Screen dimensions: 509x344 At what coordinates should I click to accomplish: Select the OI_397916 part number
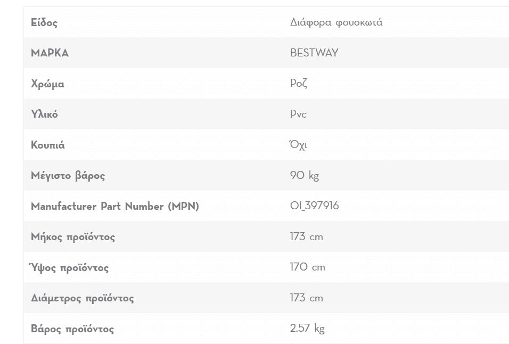(314, 206)
